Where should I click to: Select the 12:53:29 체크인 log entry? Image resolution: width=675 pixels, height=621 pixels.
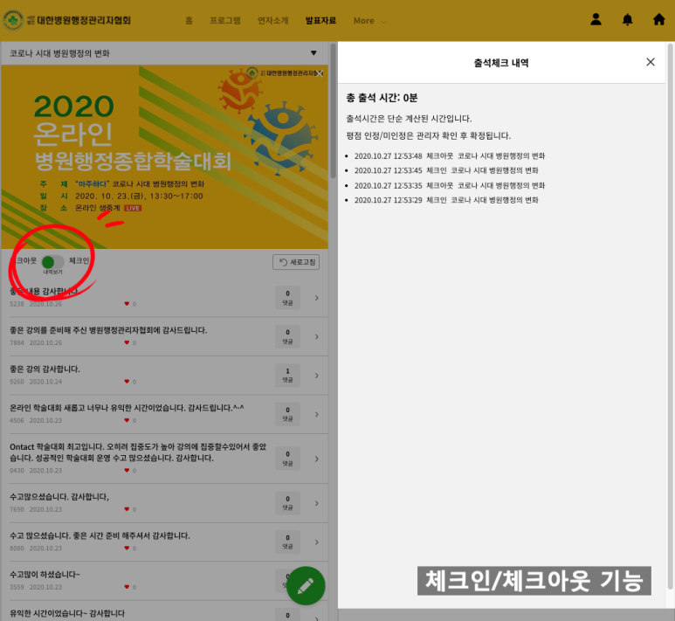point(446,200)
